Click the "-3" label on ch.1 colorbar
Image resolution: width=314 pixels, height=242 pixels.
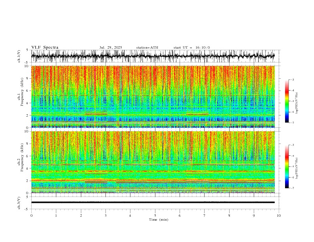292,79
